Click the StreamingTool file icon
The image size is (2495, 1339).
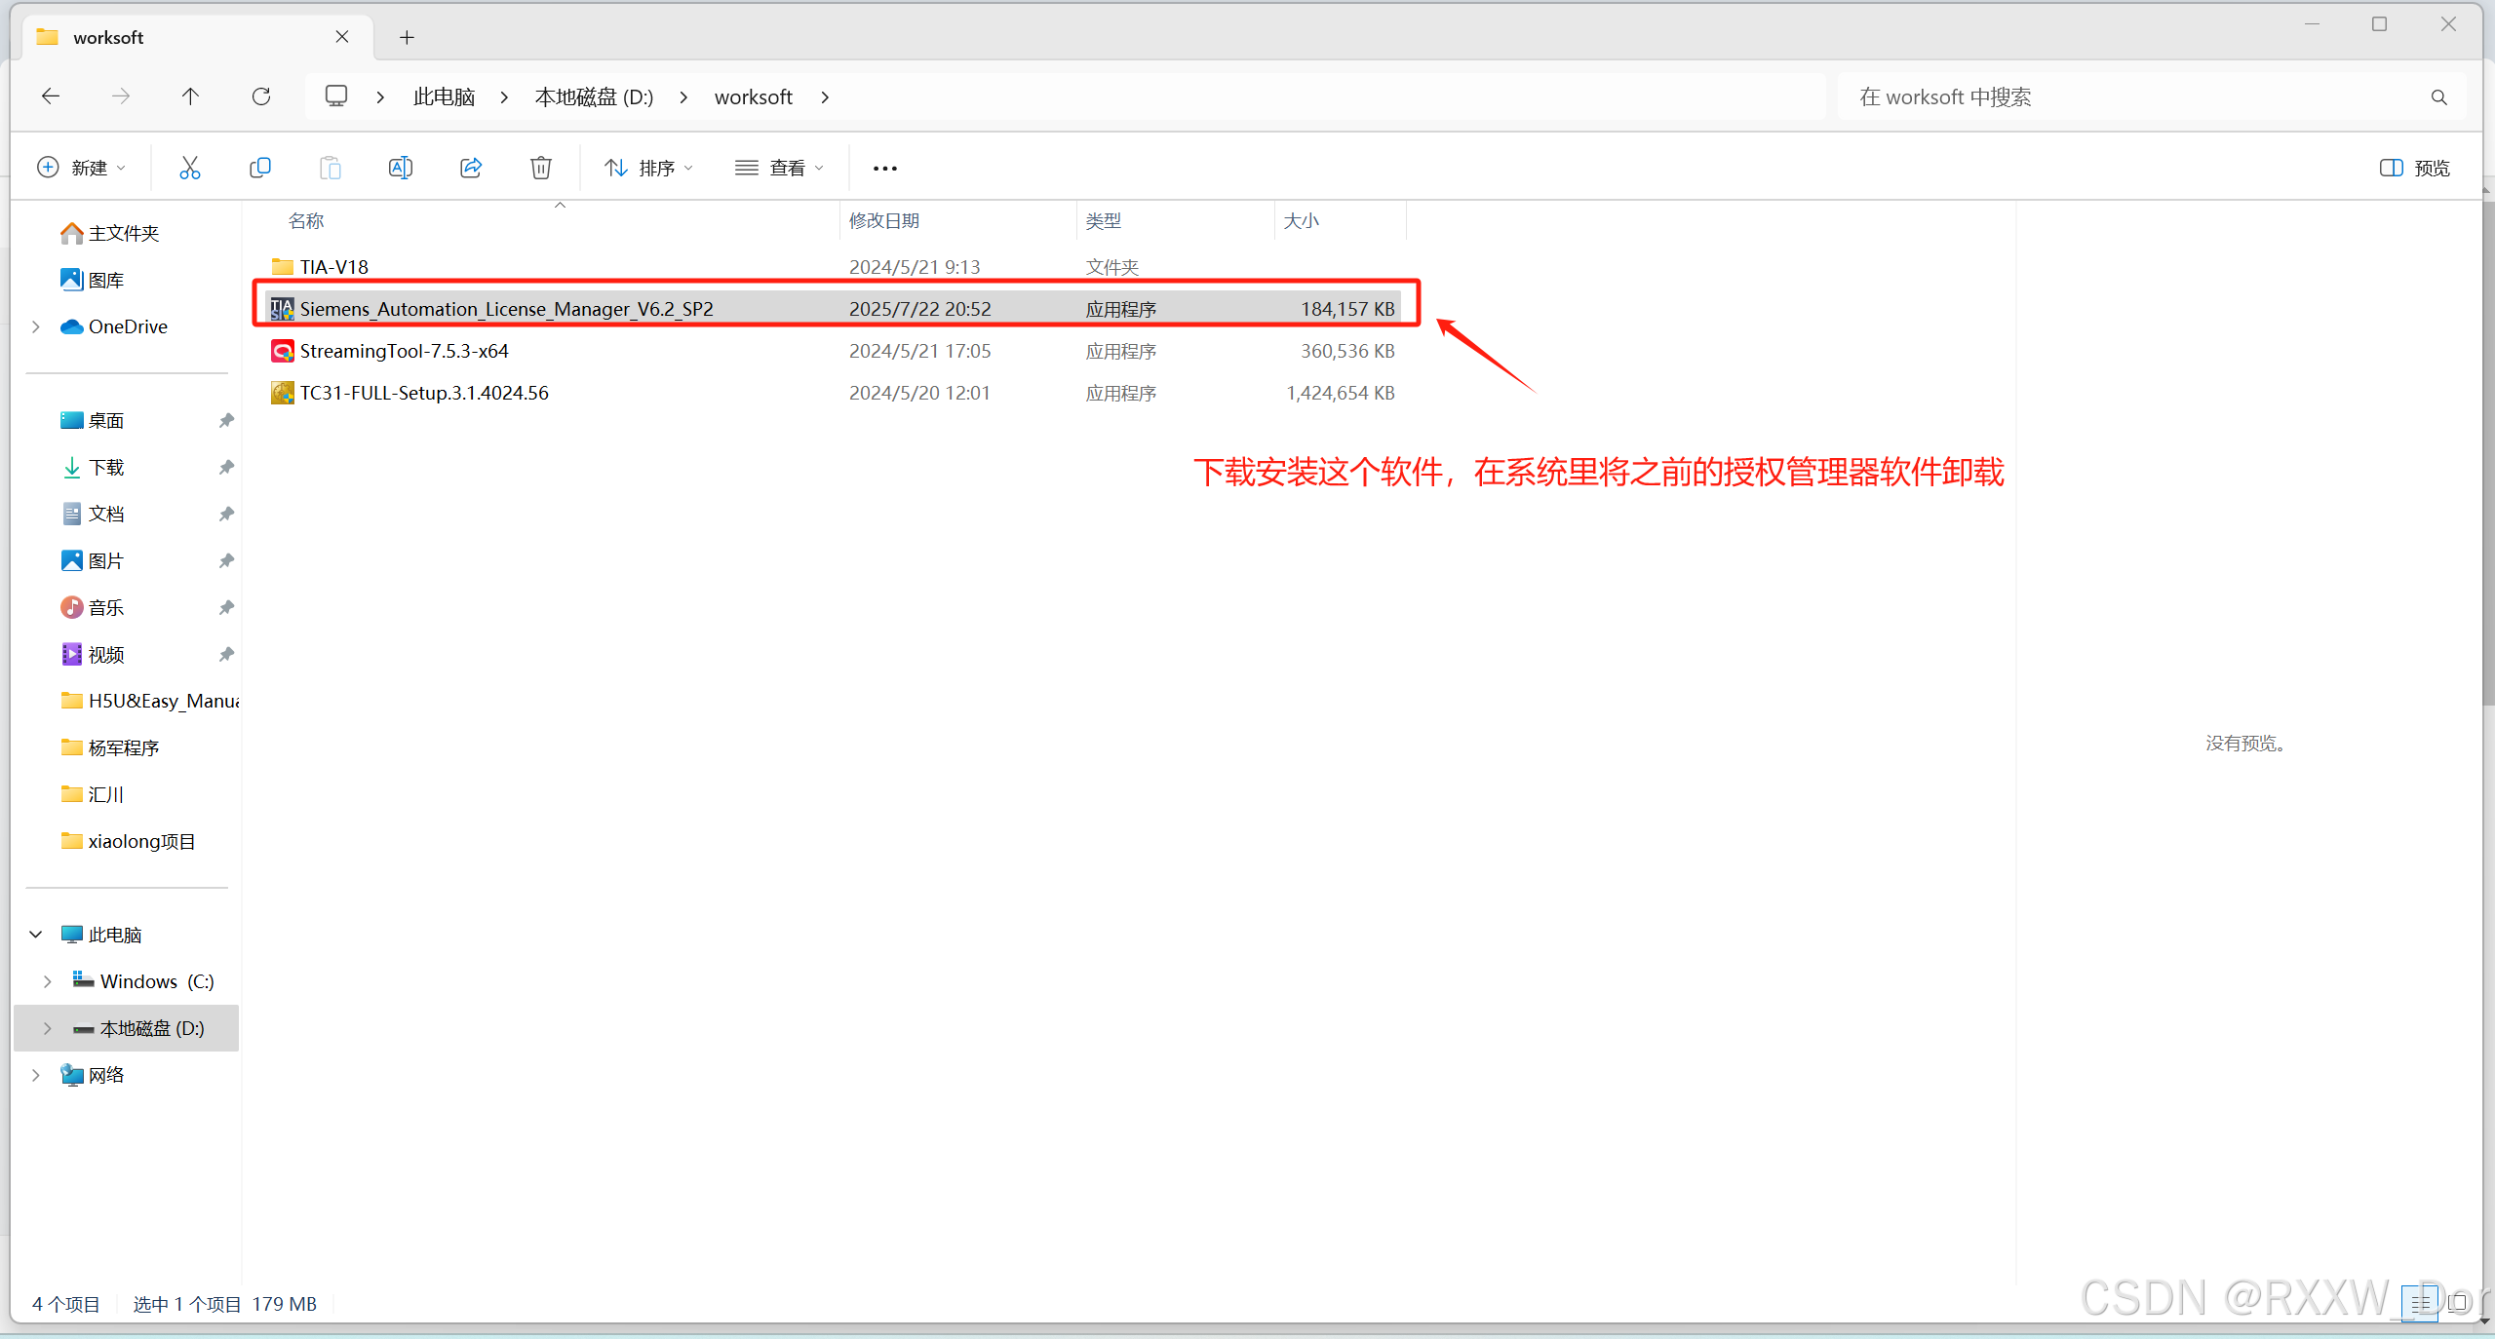(283, 351)
